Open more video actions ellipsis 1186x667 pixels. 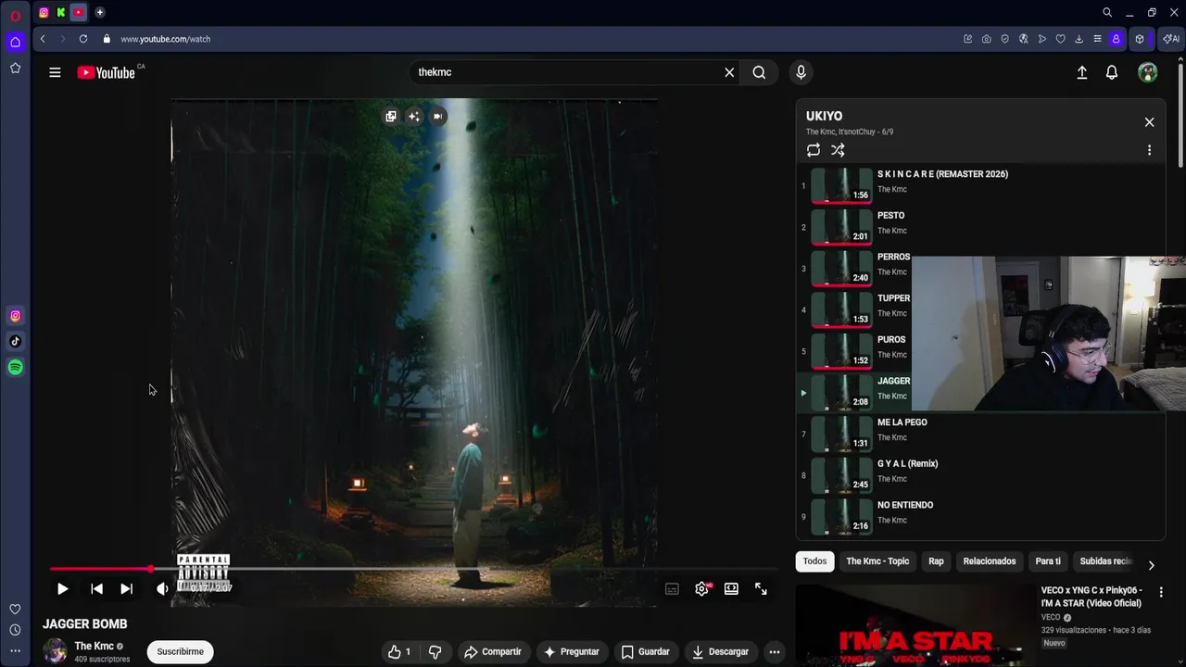click(774, 651)
